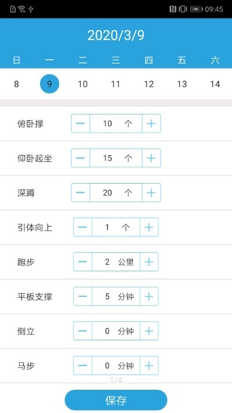Select highlighted date 9
The image size is (232, 413).
49,84
